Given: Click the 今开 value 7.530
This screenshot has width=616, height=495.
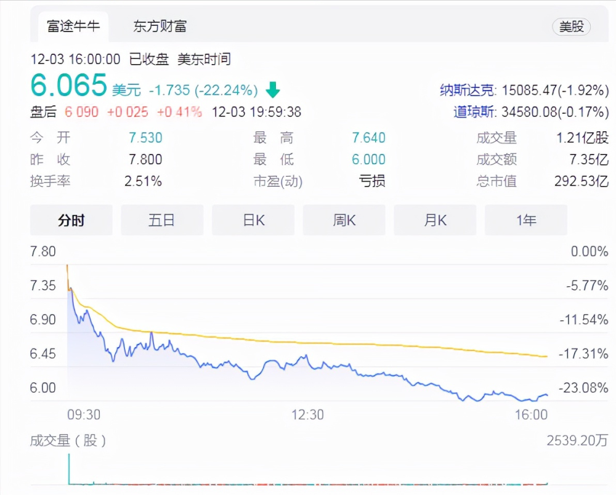Looking at the screenshot, I should click(x=145, y=138).
